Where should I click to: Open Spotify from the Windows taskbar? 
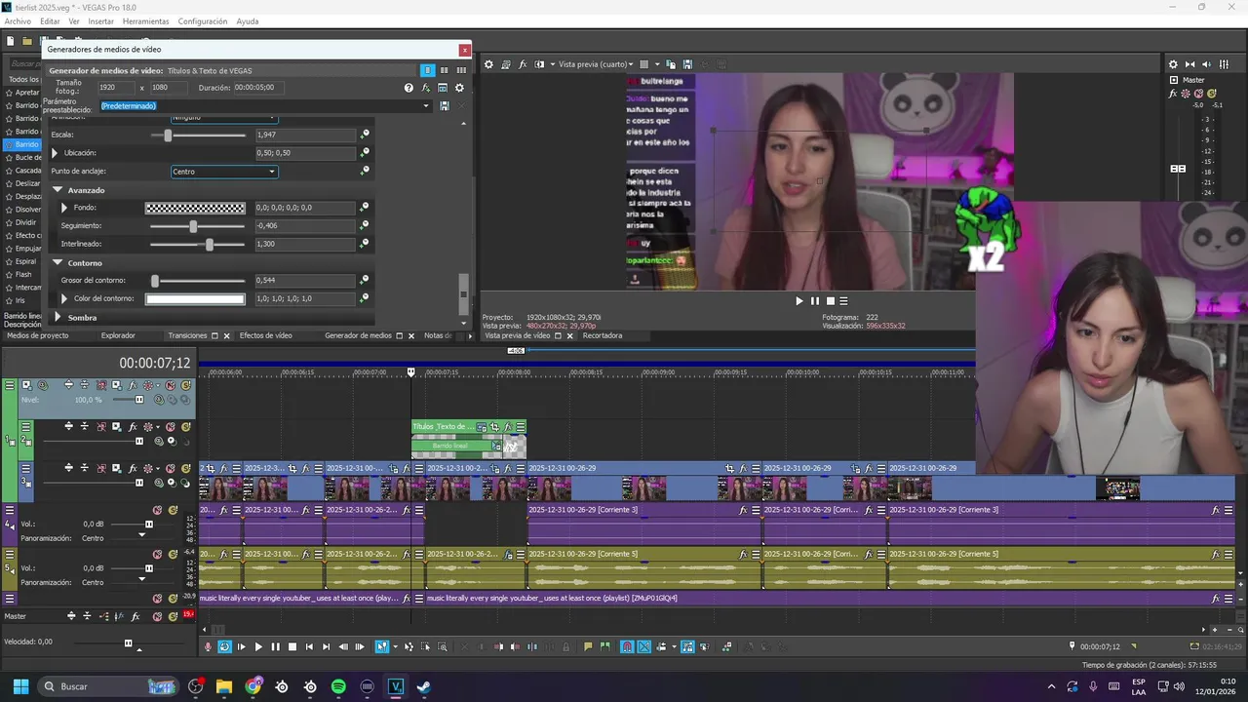click(x=338, y=686)
